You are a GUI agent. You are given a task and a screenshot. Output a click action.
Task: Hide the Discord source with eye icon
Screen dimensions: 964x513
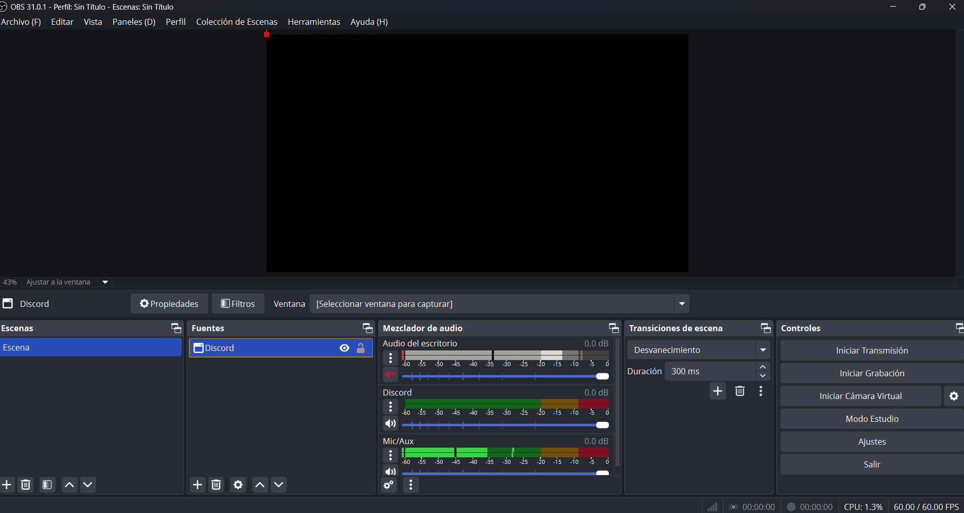(x=344, y=348)
